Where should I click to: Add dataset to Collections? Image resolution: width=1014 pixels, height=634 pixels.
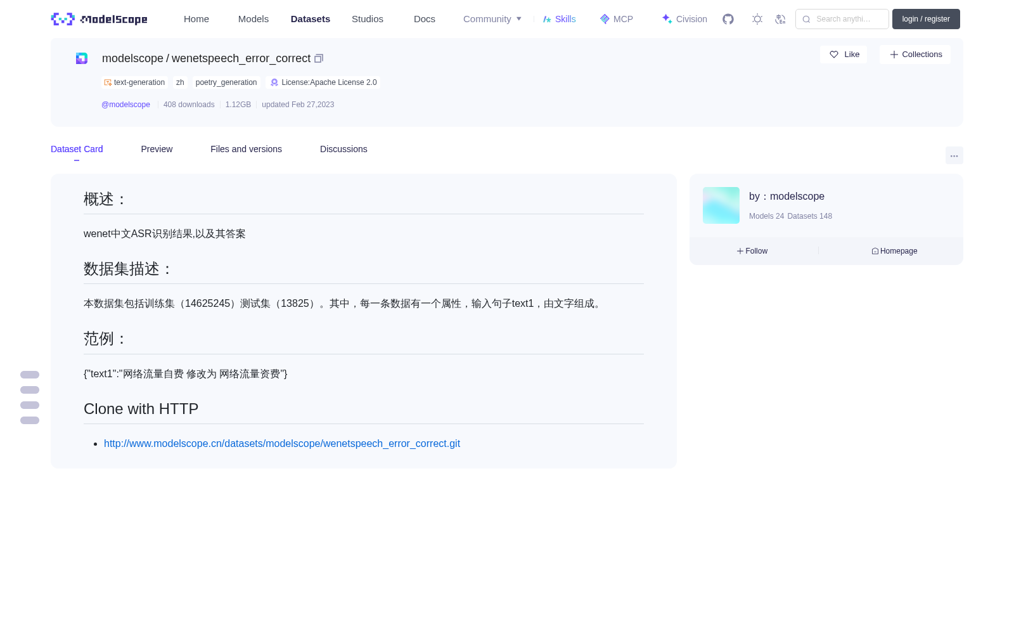pos(915,55)
